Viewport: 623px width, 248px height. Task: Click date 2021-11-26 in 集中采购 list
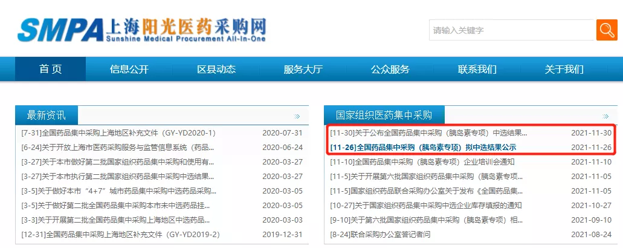click(591, 148)
